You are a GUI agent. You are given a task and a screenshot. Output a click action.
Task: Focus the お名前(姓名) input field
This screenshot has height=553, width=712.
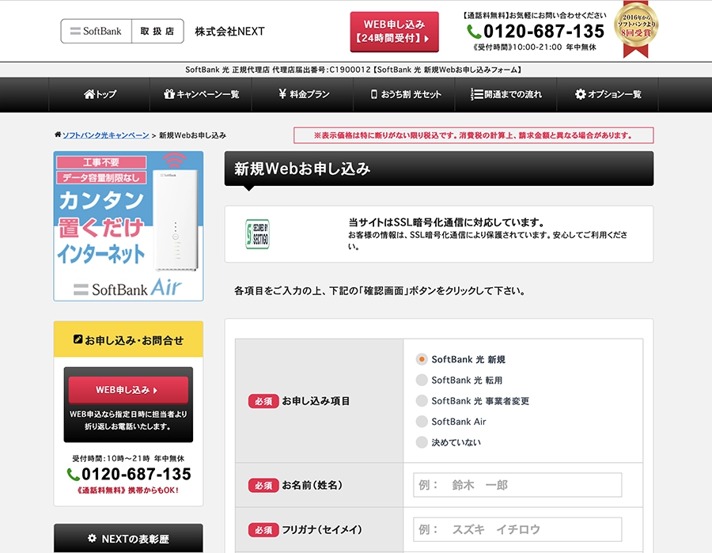click(517, 485)
